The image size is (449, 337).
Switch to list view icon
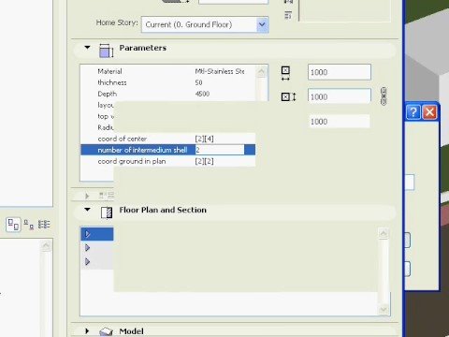coord(44,225)
